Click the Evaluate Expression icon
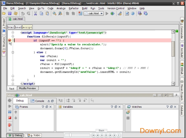This screenshot has width=186, height=138. (92, 101)
